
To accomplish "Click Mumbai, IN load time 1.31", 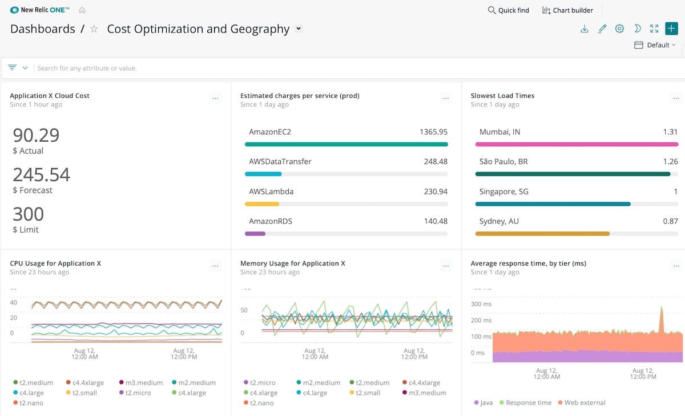I will (670, 132).
